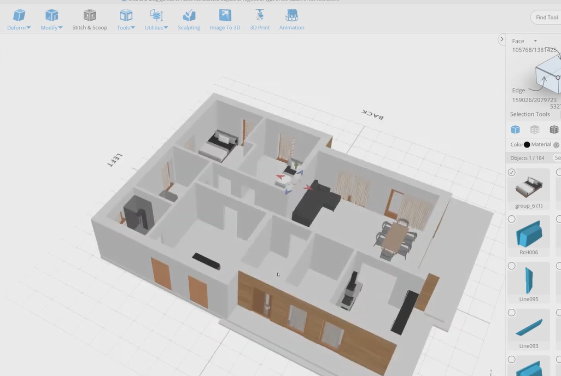This screenshot has width=561, height=376.
Task: Open the Tools menu icon
Action: click(x=126, y=16)
